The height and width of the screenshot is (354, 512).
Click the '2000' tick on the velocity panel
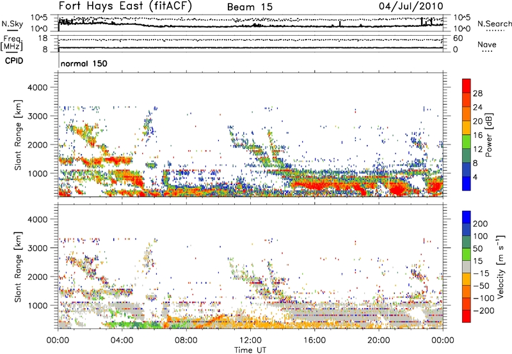(37, 277)
